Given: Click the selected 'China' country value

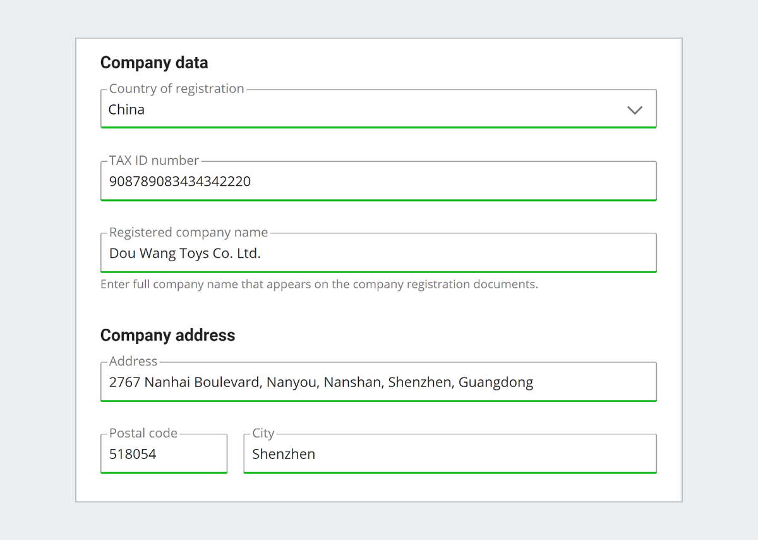Looking at the screenshot, I should (126, 109).
